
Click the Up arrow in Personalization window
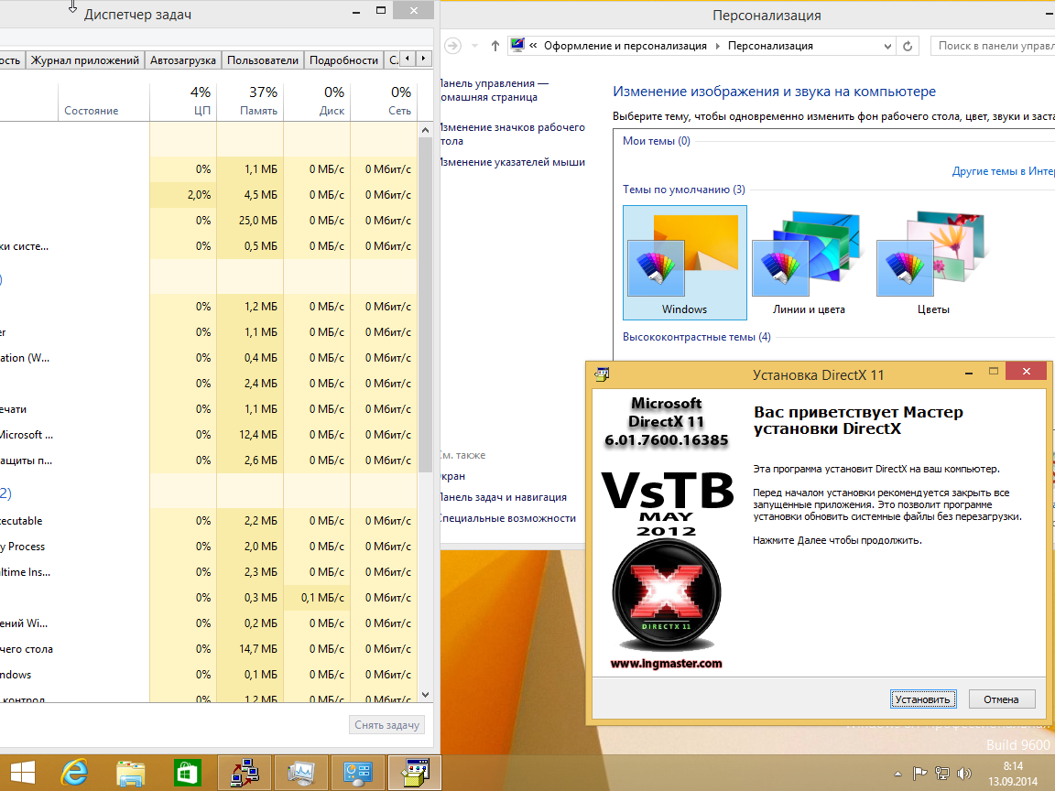tap(495, 46)
